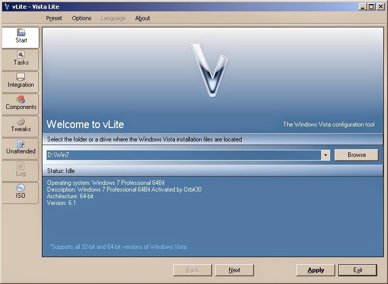Maximize the vLite window
The width and height of the screenshot is (388, 284).
pos(371,7)
